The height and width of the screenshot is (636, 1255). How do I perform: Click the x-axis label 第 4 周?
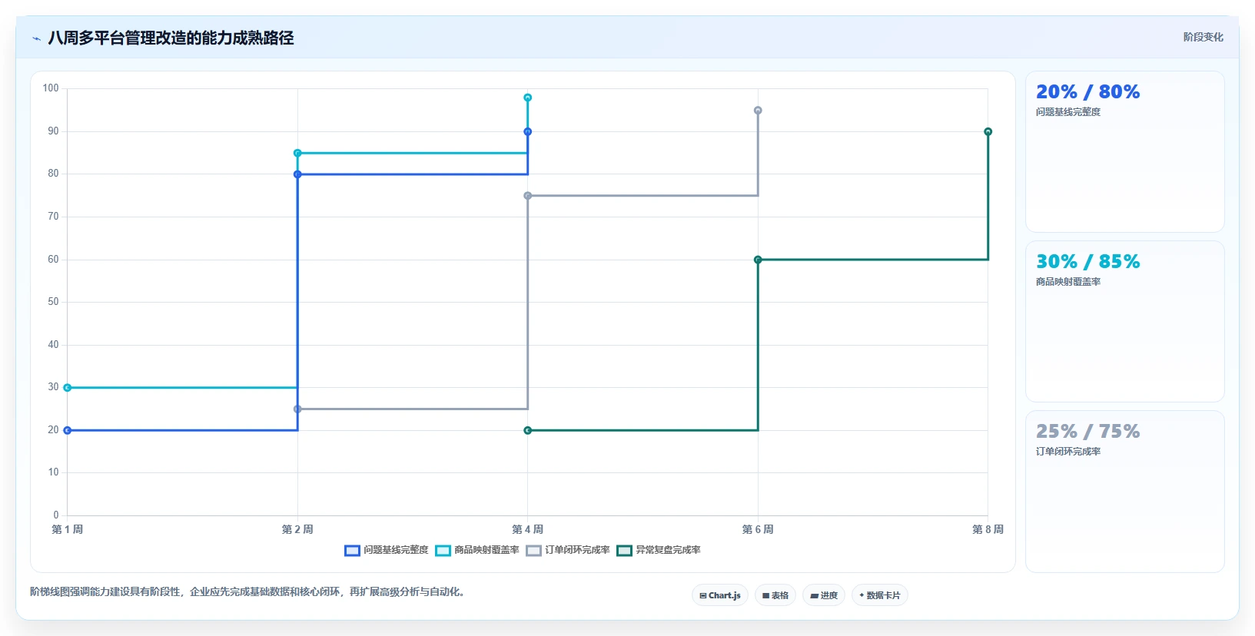pos(528,529)
